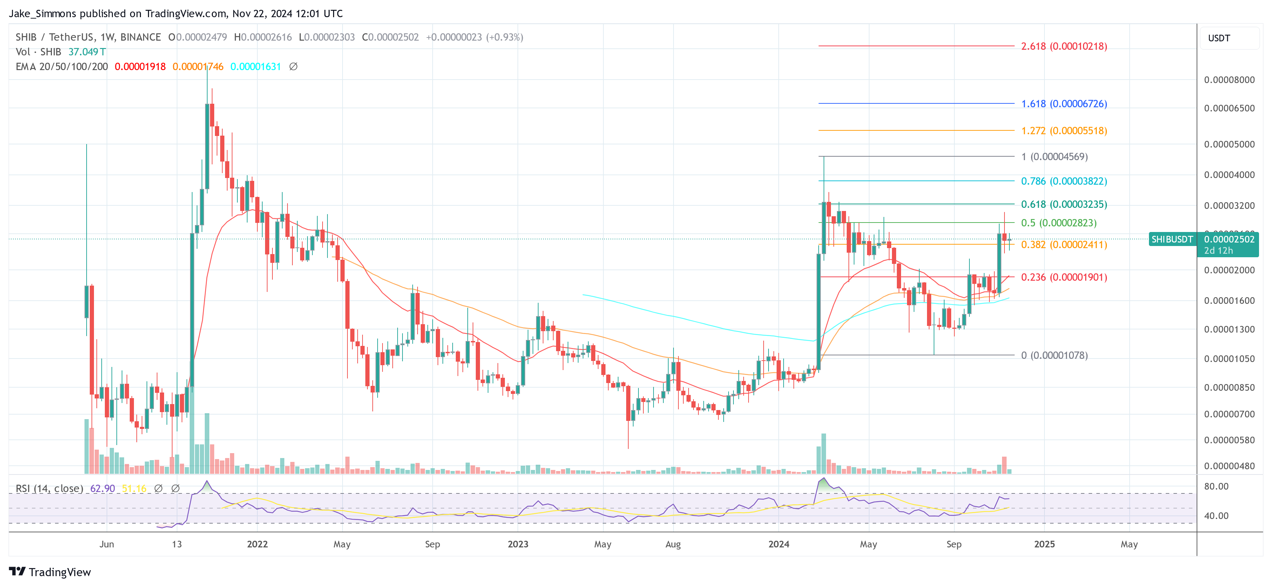Viewport: 1272px width, 587px height.
Task: Click the low price L0.00002303 value
Action: click(326, 37)
